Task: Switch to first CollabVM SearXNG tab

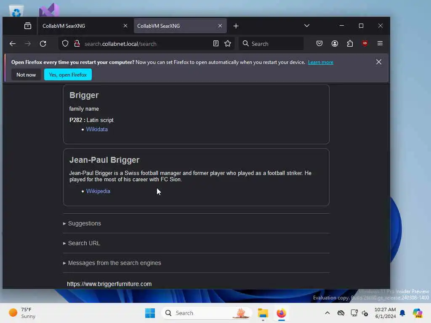Action: 85,26
